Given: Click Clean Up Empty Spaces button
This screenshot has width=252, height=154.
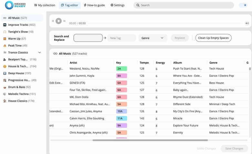Looking at the screenshot, I should click(214, 38).
